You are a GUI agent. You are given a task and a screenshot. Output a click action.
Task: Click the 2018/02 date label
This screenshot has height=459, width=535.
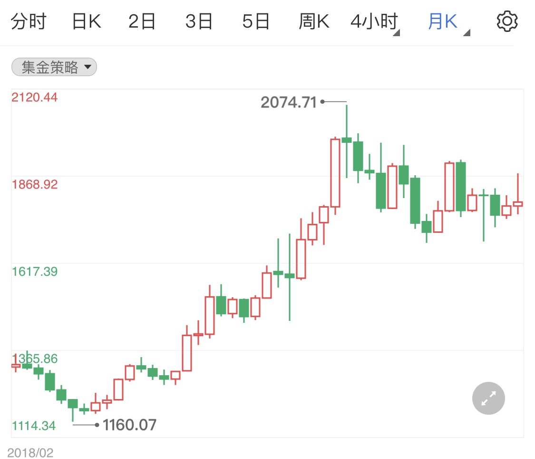tap(30, 452)
